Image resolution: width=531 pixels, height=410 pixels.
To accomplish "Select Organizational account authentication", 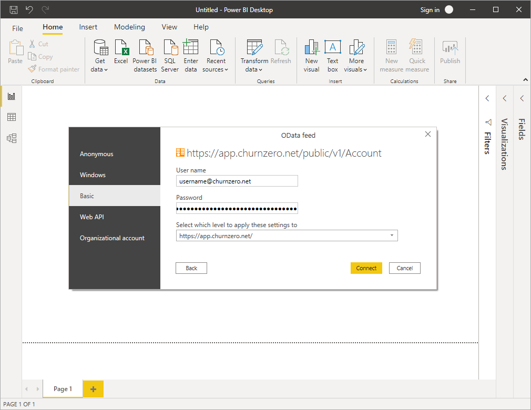I will [x=115, y=238].
